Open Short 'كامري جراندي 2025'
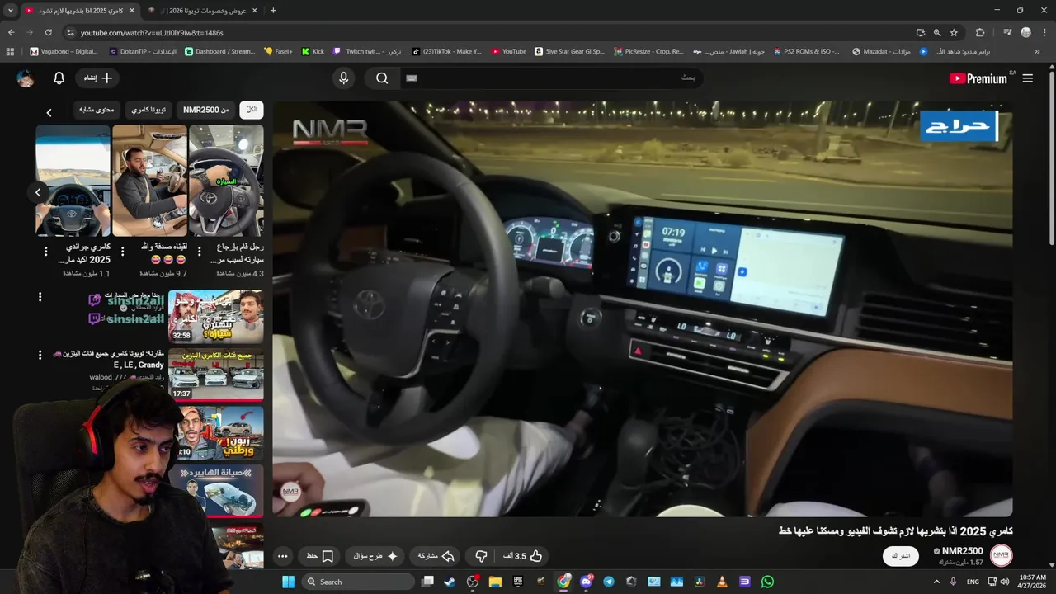The width and height of the screenshot is (1056, 594). coord(73,181)
